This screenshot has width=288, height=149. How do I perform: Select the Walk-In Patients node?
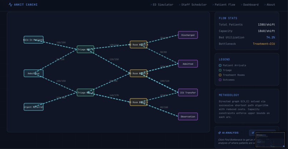tap(34, 40)
